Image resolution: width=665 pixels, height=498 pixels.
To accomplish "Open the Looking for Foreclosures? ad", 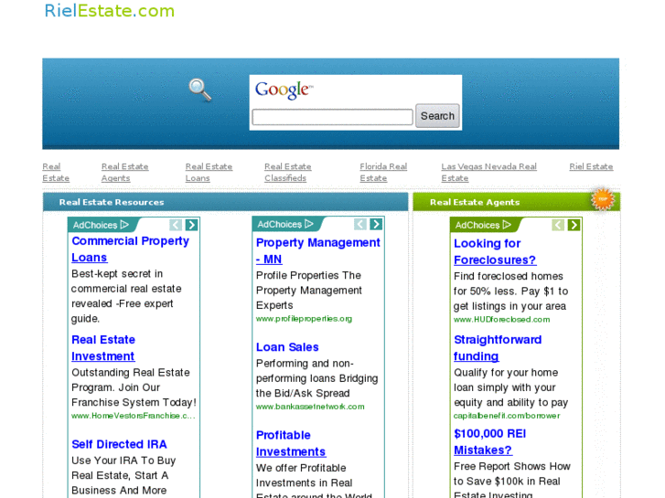I will pos(495,251).
